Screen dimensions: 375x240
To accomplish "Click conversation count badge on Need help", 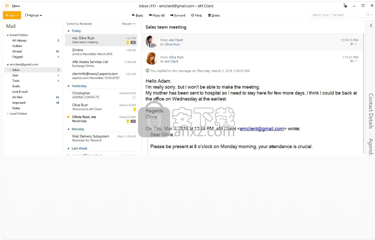I will click(x=133, y=121).
